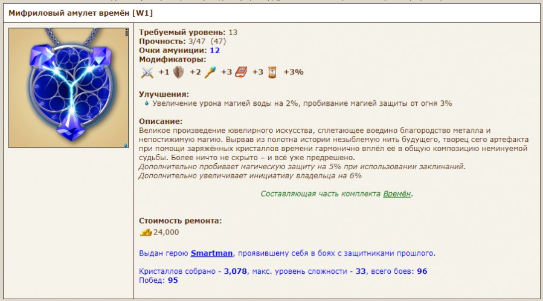Screen dimensions: 543x301
Task: Click the red book knowledge modifier icon
Action: click(x=242, y=72)
